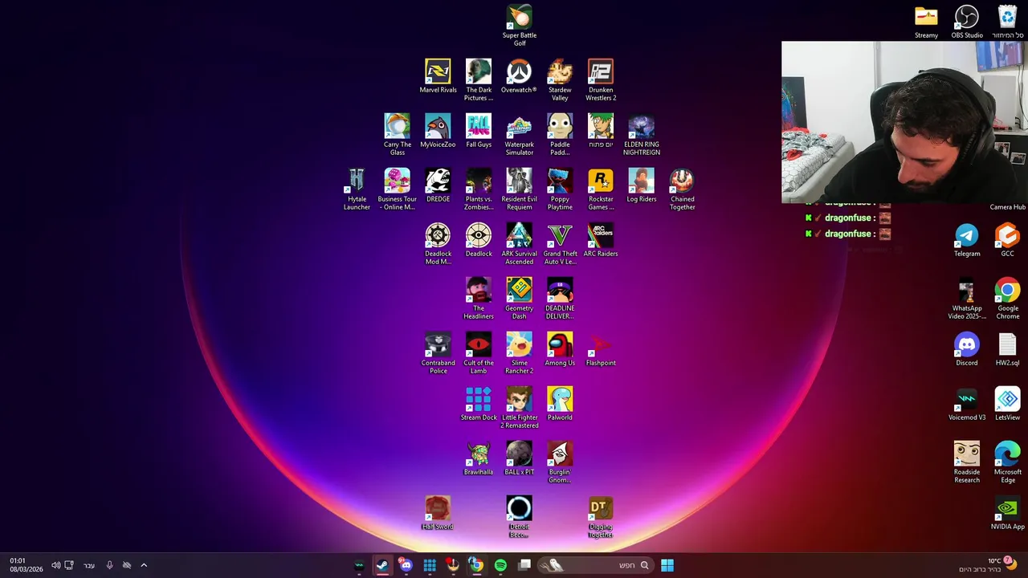Open the MyVoiceZoo penguin icon

click(x=438, y=131)
